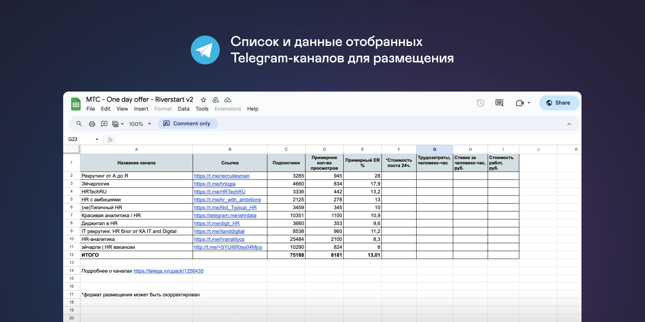Select column G header
Image resolution: width=645 pixels, height=322 pixels.
[x=434, y=150]
